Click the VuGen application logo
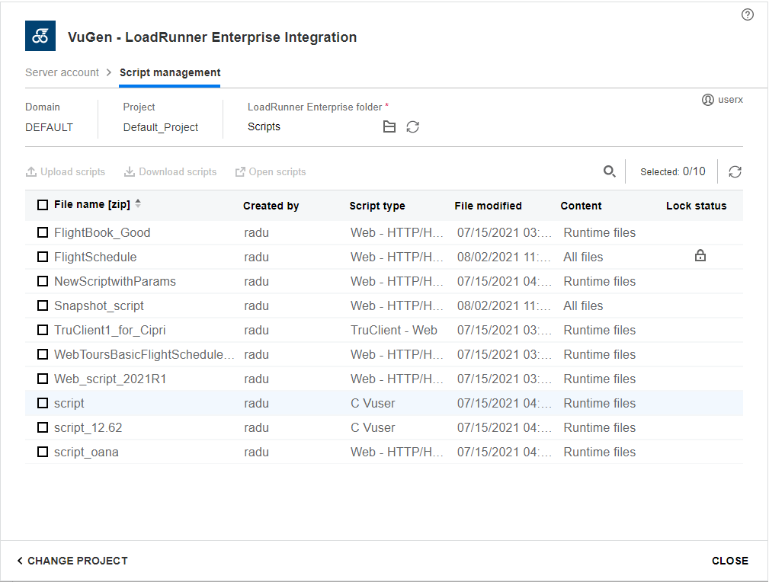Image resolution: width=769 pixels, height=582 pixels. coord(40,37)
